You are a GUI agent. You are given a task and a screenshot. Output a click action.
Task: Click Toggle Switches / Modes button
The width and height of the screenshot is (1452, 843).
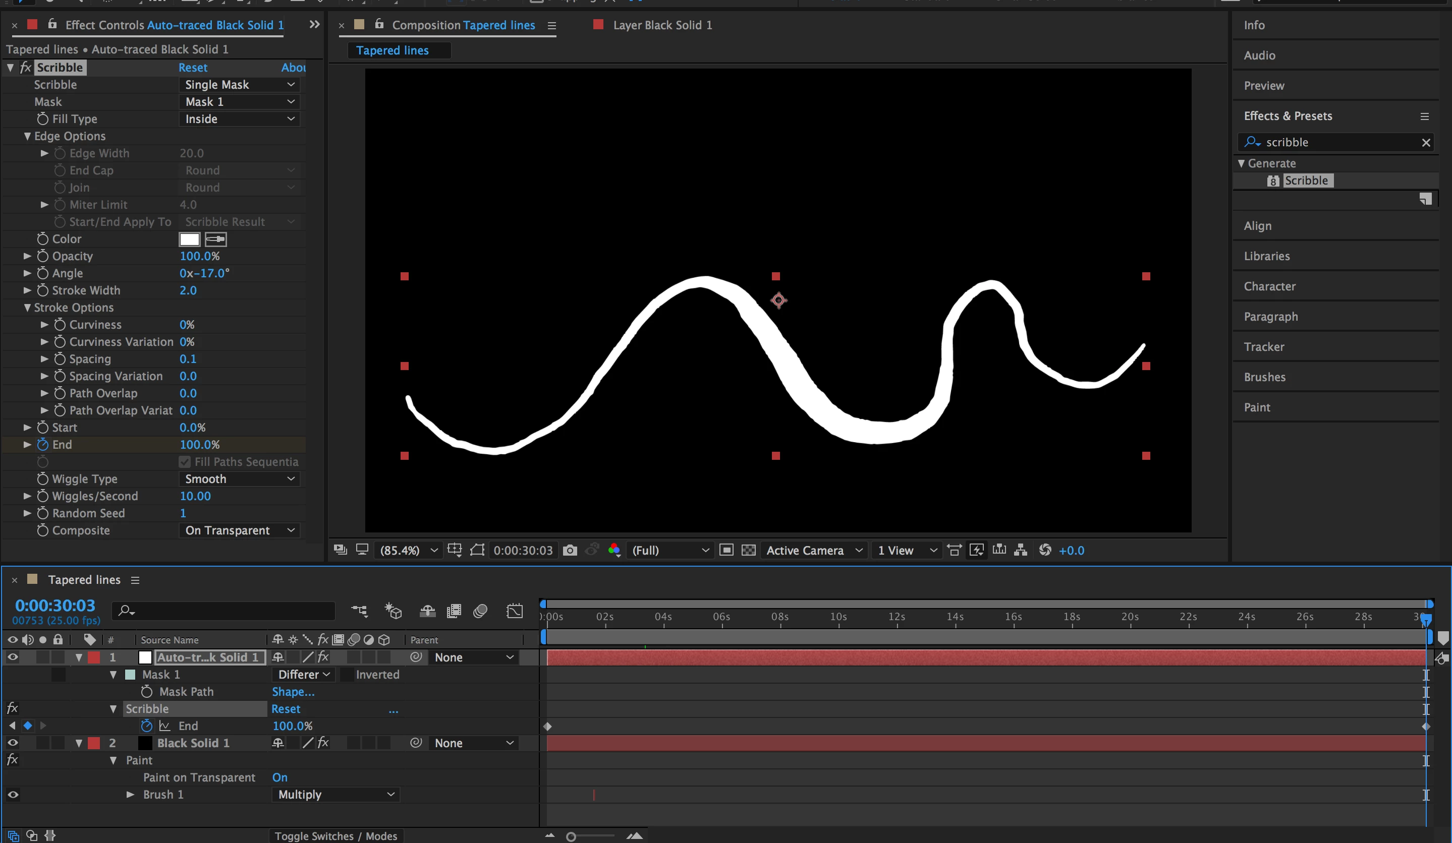coord(336,835)
